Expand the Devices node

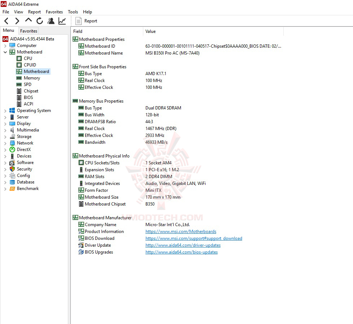5,156
